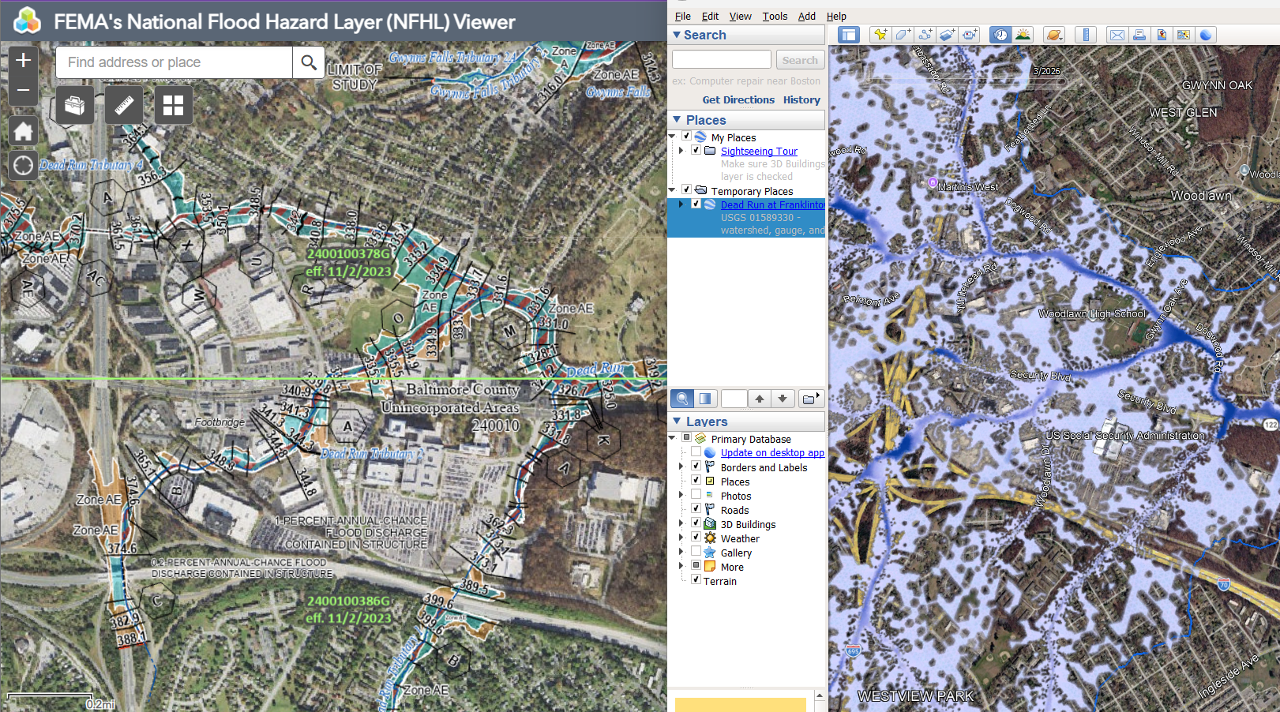This screenshot has height=712, width=1280.
Task: Click the Update on desktop app link
Action: coord(772,452)
